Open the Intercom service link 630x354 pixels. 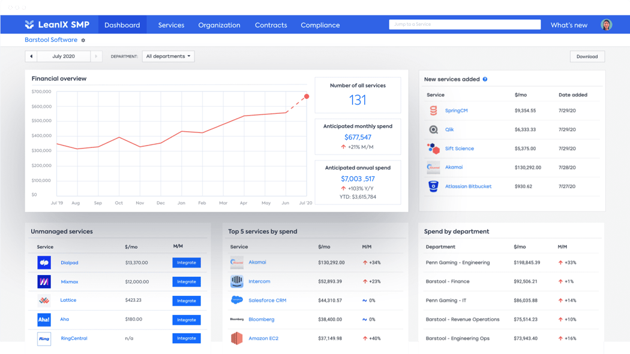click(259, 282)
